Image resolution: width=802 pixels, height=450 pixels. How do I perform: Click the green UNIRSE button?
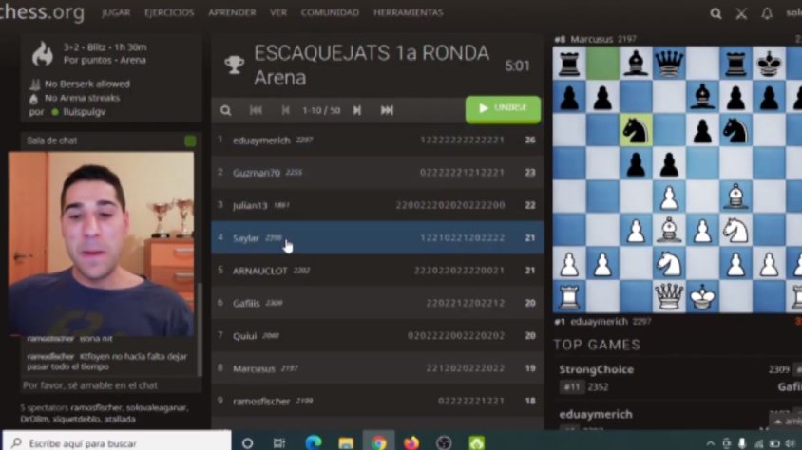503,109
